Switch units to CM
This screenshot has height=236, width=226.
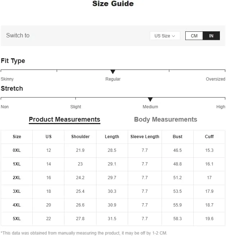pyautogui.click(x=194, y=36)
